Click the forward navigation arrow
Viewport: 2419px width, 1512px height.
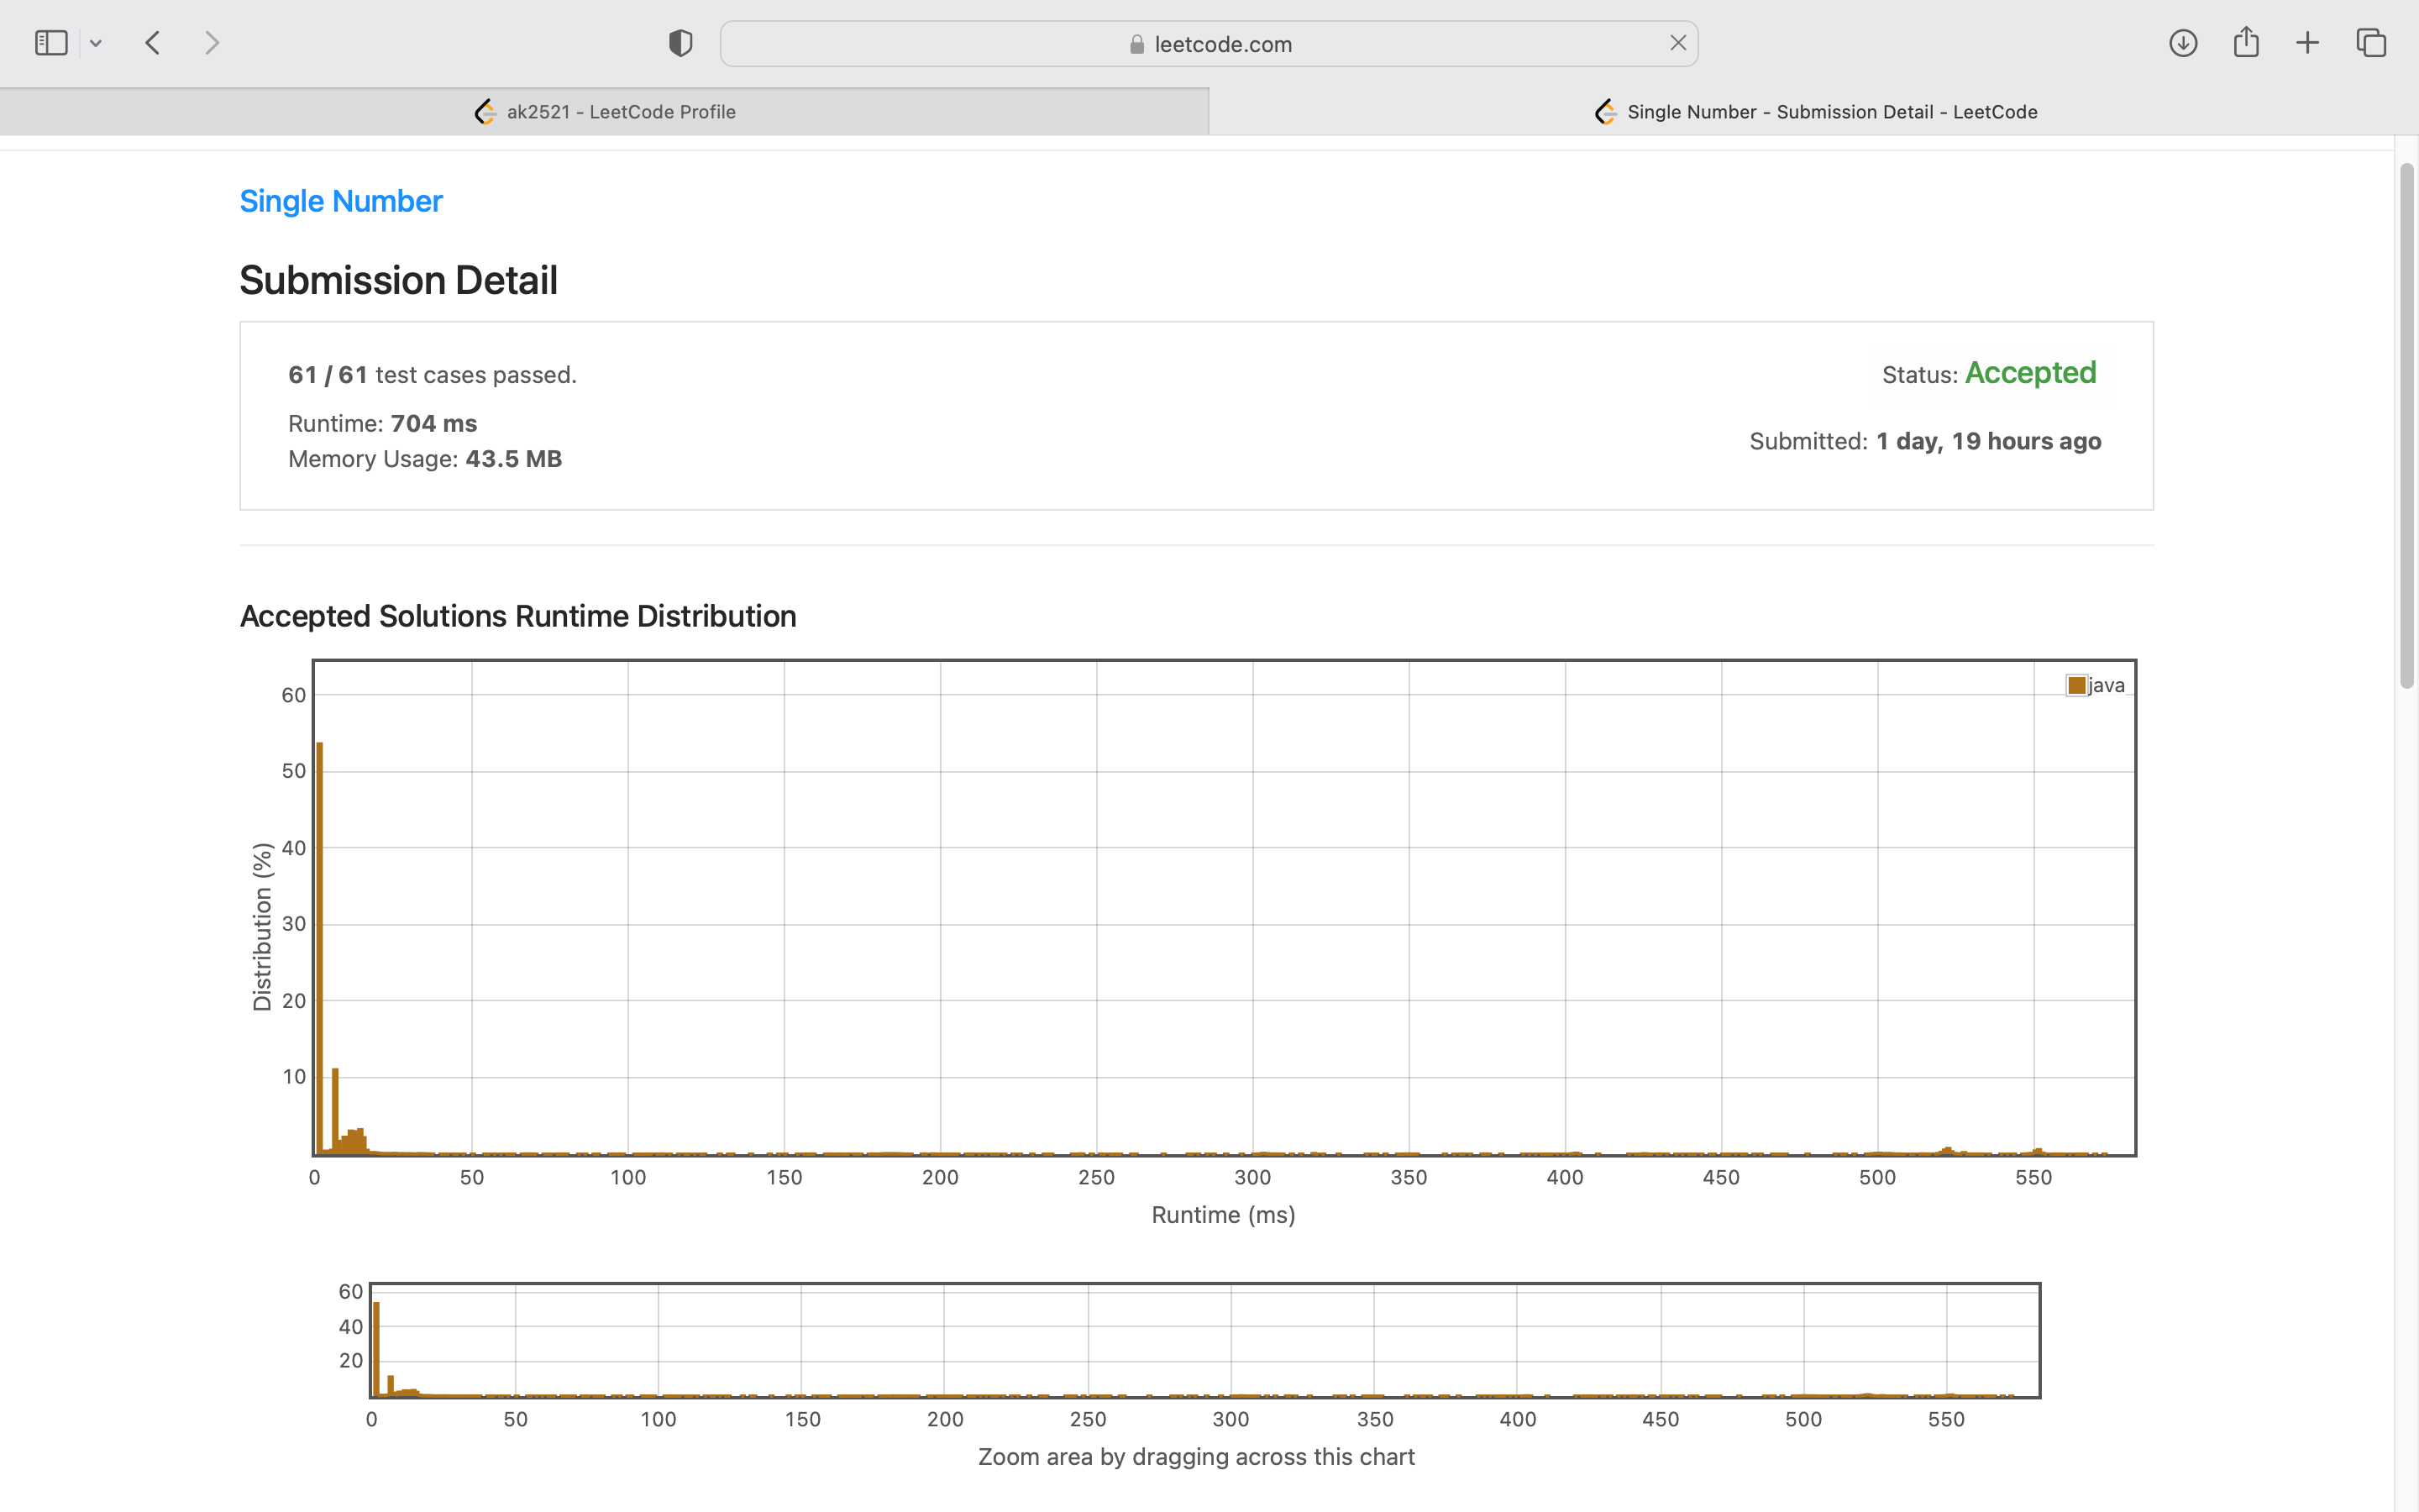coord(211,43)
